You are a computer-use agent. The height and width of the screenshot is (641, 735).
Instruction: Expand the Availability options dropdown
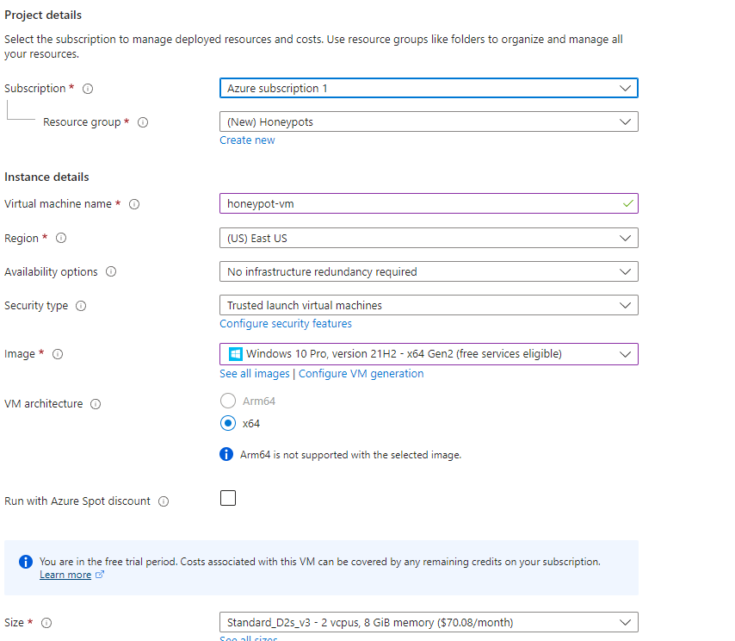tap(429, 271)
